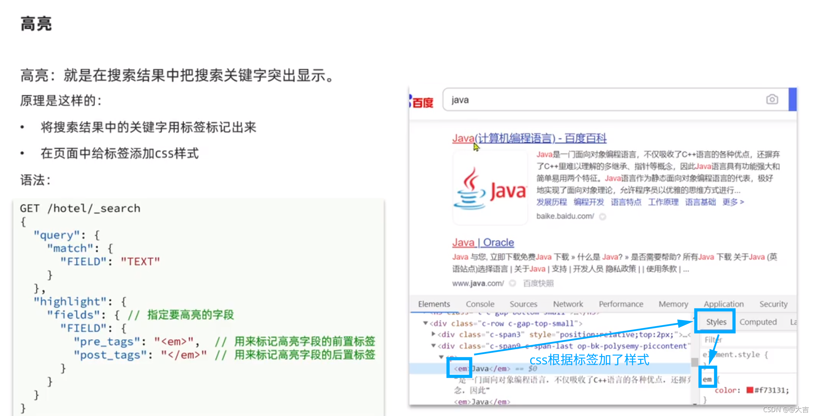Click the "TEXT" value in code
Viewport: 814px width, 416px height.
[x=140, y=262]
